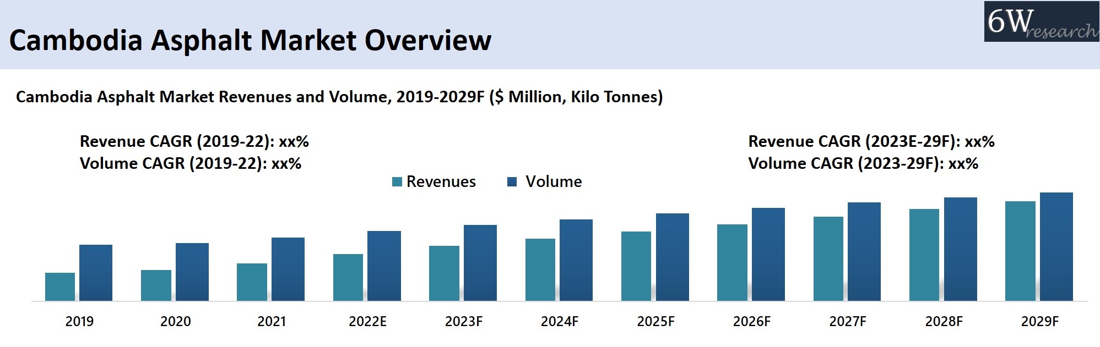Select the 2026F Volume bar
This screenshot has width=1100, height=347.
768,254
